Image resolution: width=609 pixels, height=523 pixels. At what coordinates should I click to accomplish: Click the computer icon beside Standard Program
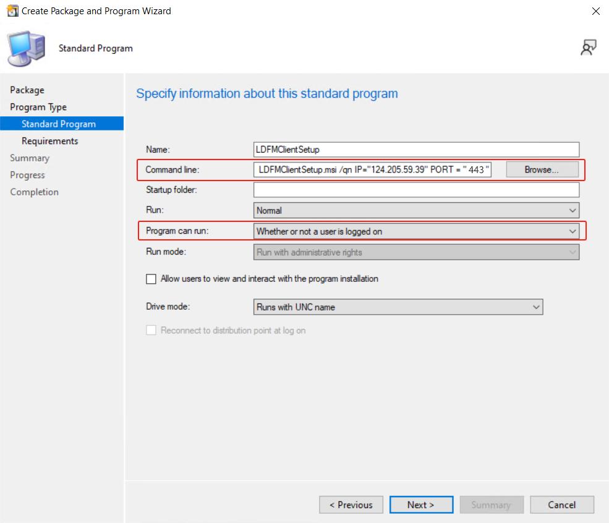tap(26, 48)
